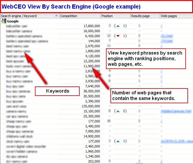Select the competition value 1,340,000
The height and width of the screenshot is (164, 193).
click(92, 157)
